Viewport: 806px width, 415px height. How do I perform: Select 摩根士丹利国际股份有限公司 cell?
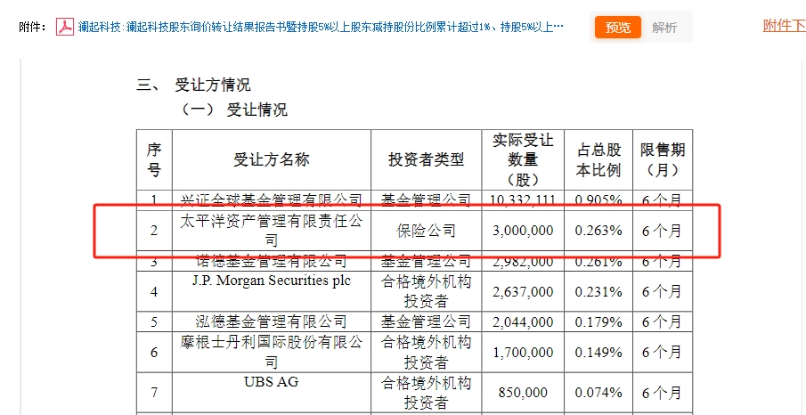point(272,353)
